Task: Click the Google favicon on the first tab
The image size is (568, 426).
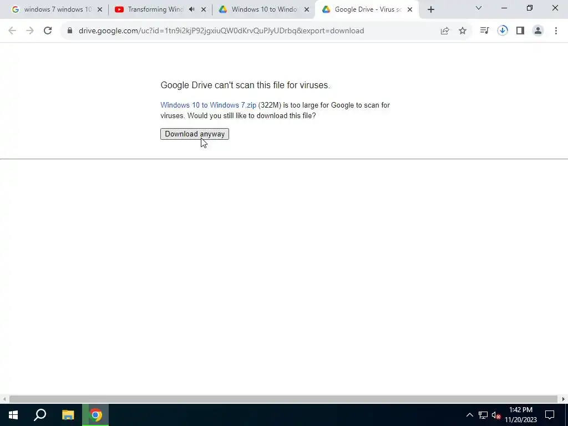Action: (15, 10)
